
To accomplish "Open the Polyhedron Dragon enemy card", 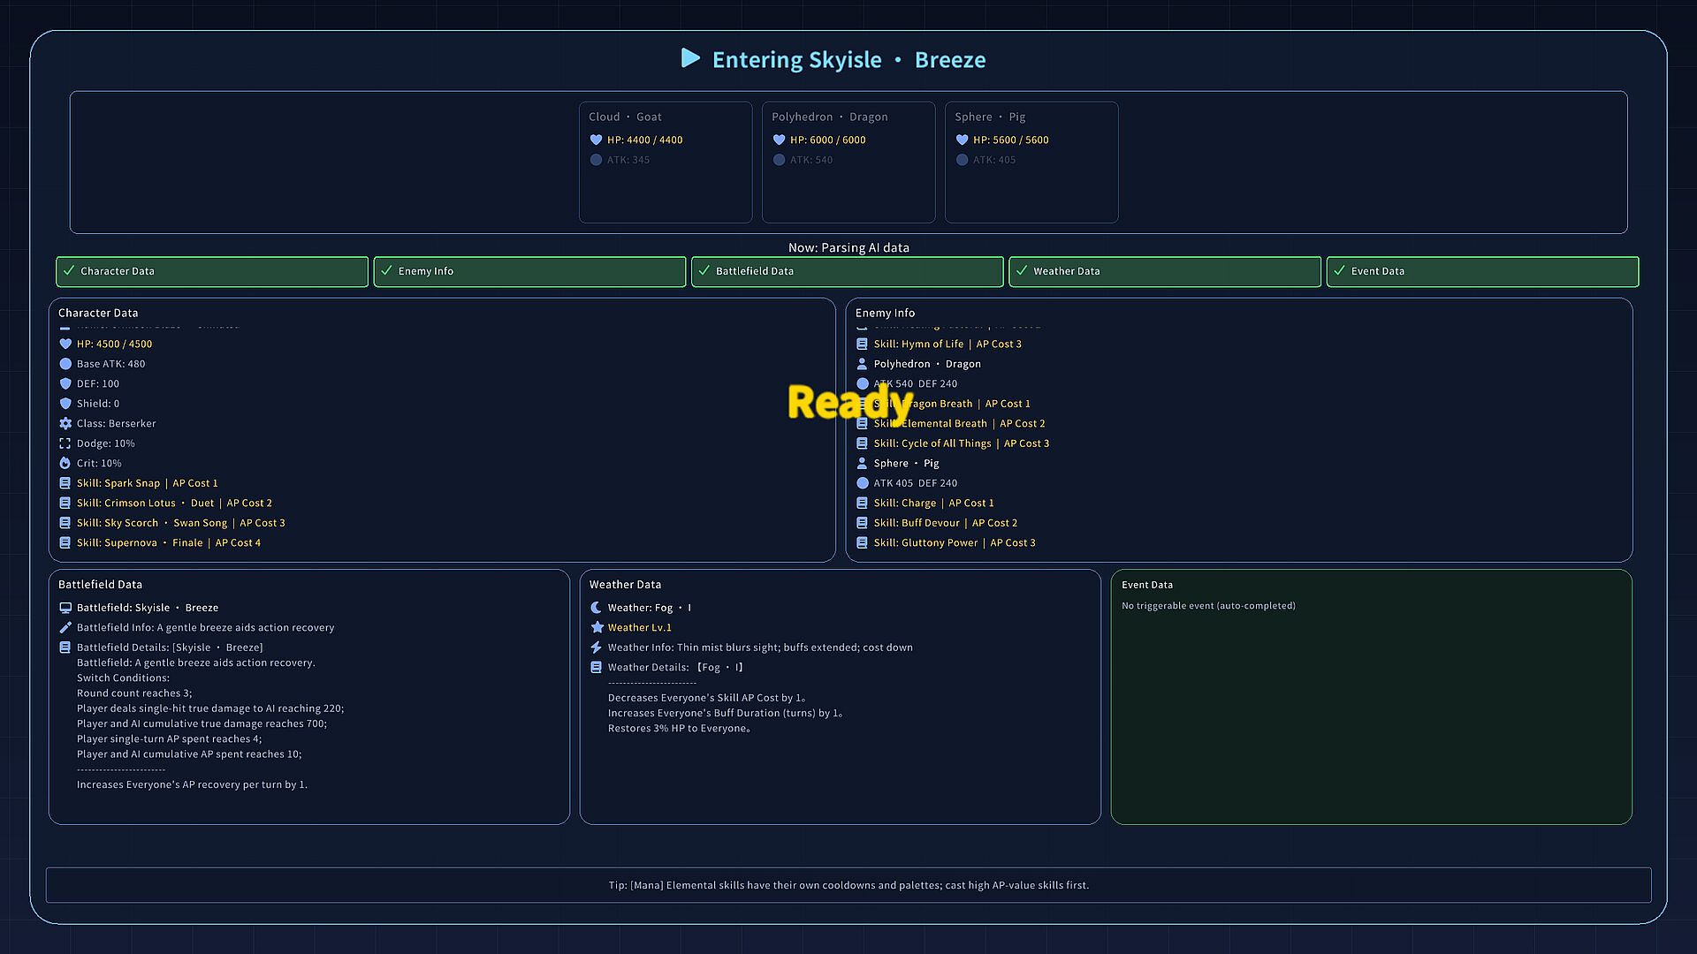I will (848, 163).
